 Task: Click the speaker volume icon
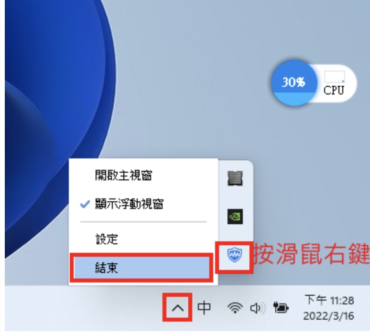tap(258, 308)
